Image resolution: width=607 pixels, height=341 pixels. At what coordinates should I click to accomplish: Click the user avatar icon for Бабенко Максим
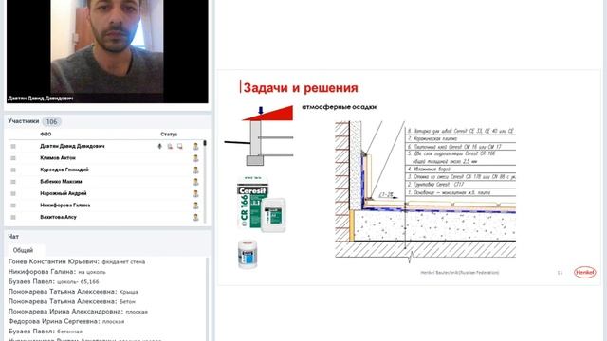coord(196,182)
